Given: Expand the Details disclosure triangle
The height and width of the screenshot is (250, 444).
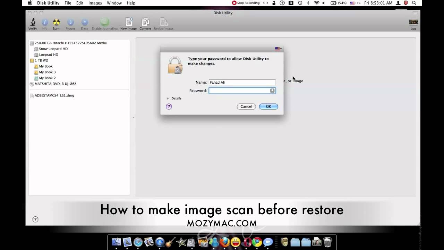Looking at the screenshot, I should [168, 98].
